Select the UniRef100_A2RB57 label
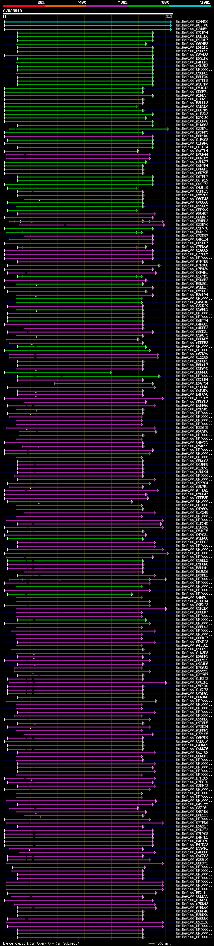Image resolution: width=214 pixels, height=946 pixels. pyautogui.click(x=192, y=96)
